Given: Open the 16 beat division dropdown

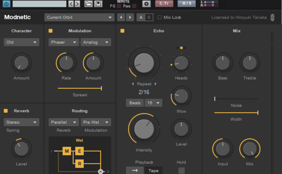Looking at the screenshot, I should tap(153, 103).
